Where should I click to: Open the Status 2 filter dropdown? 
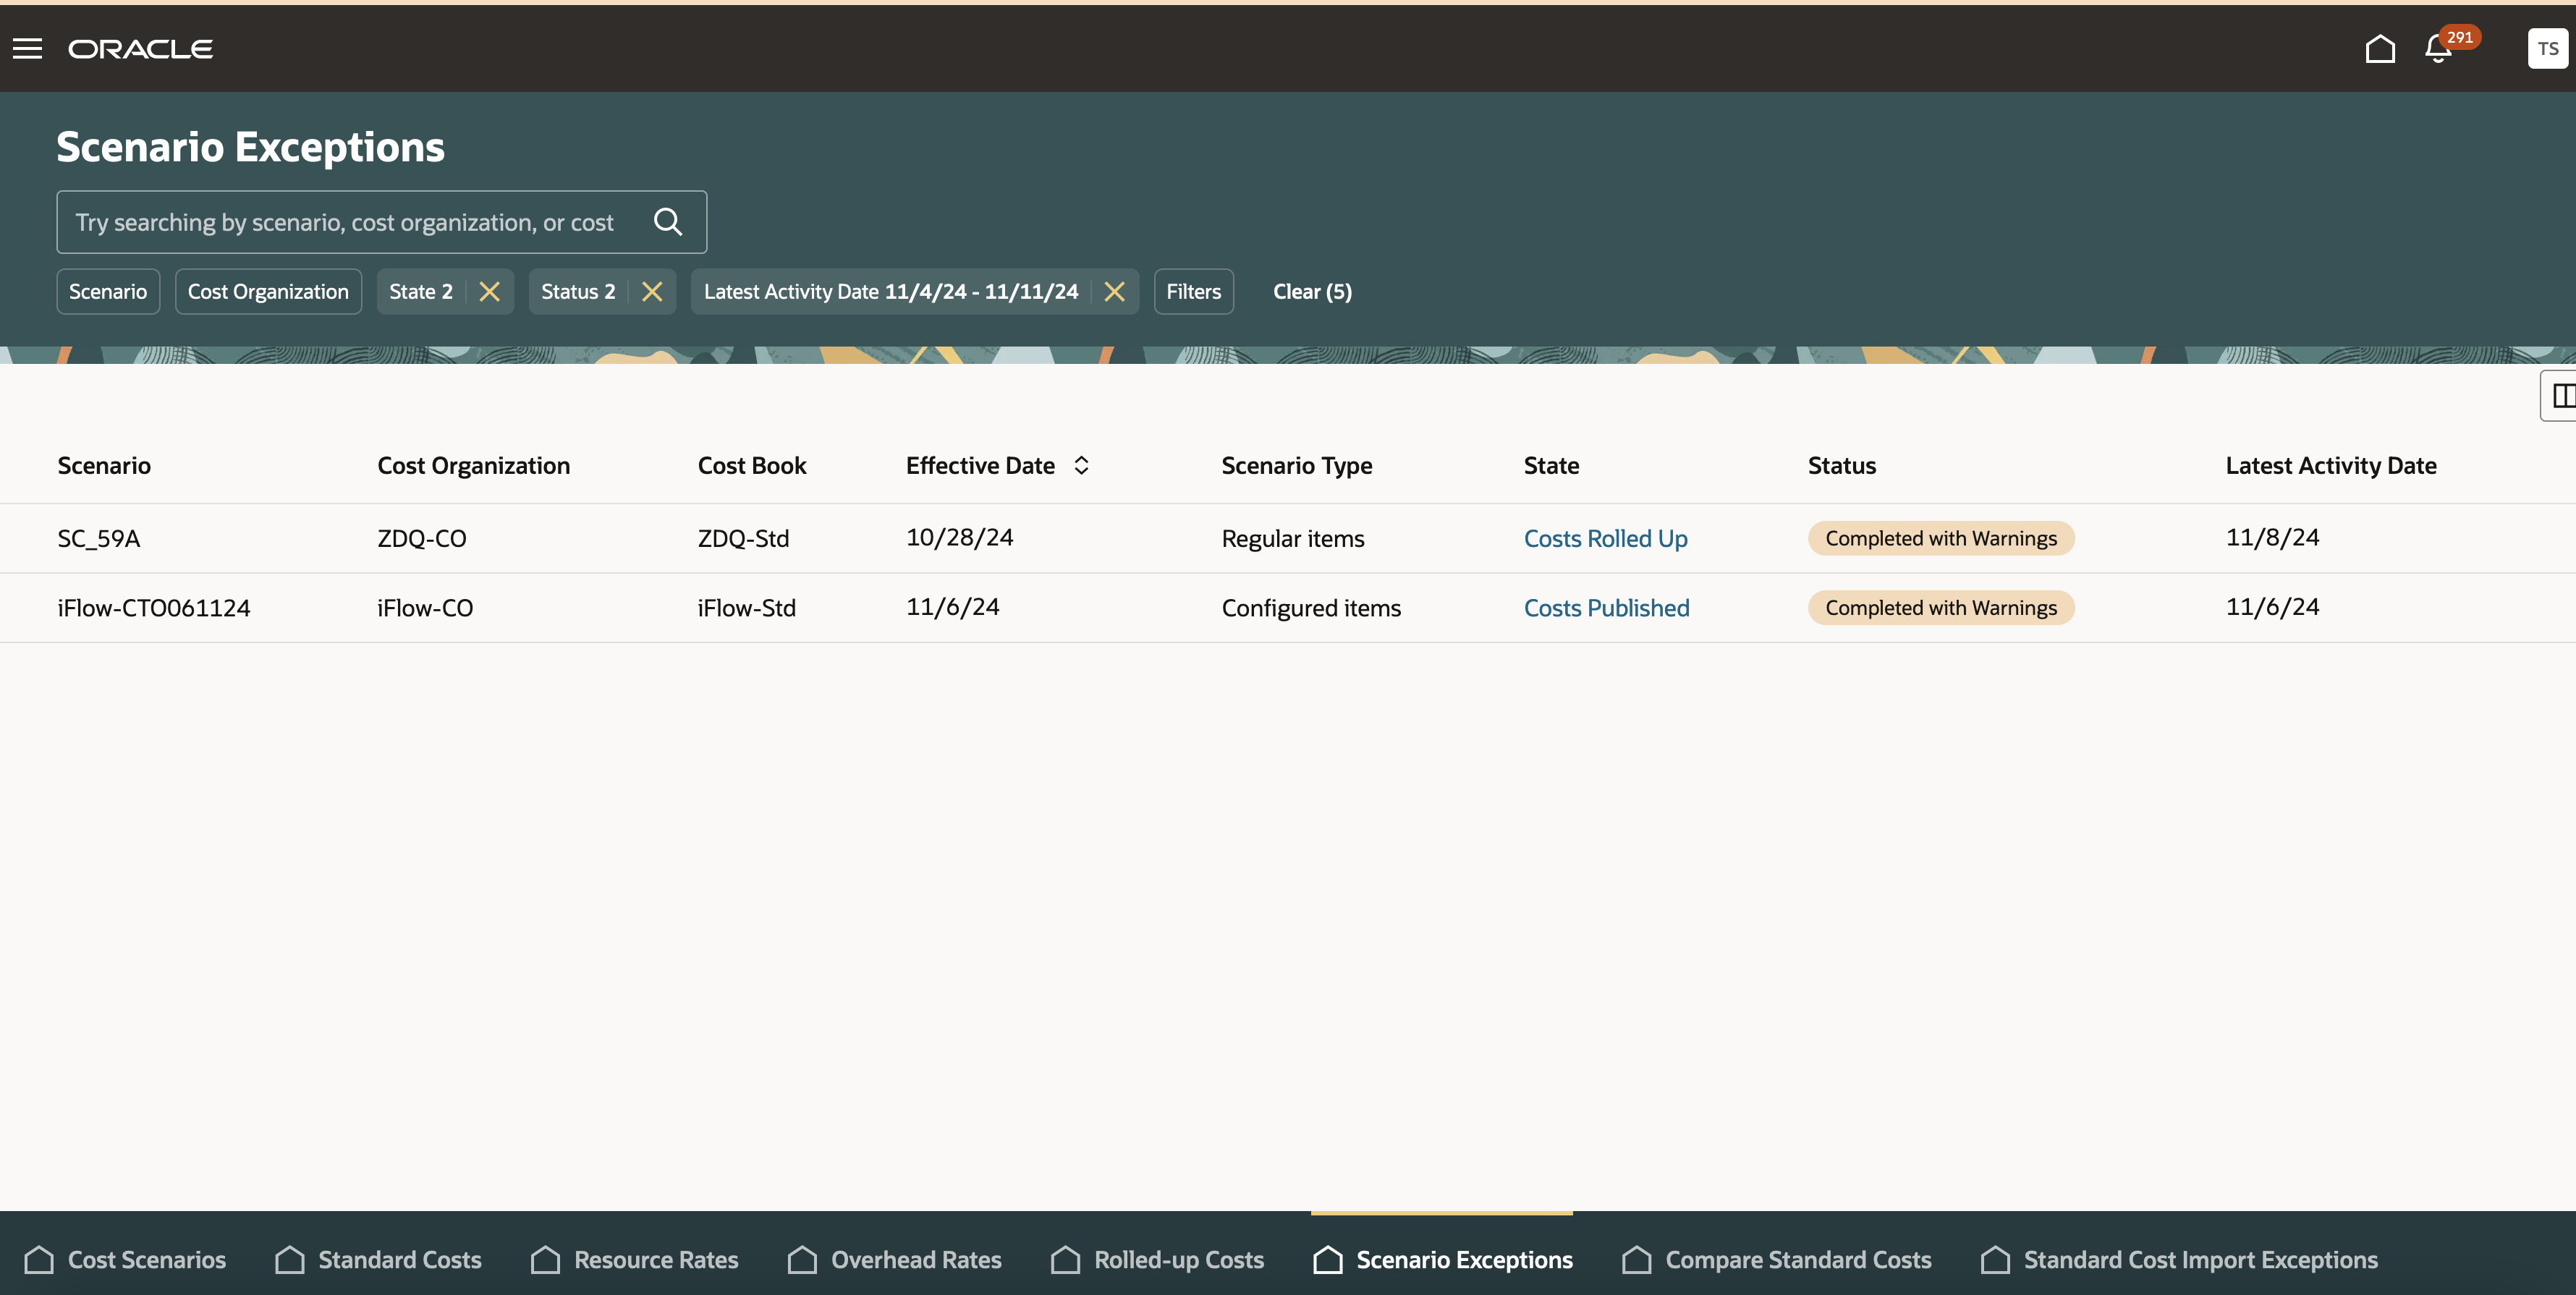click(578, 292)
